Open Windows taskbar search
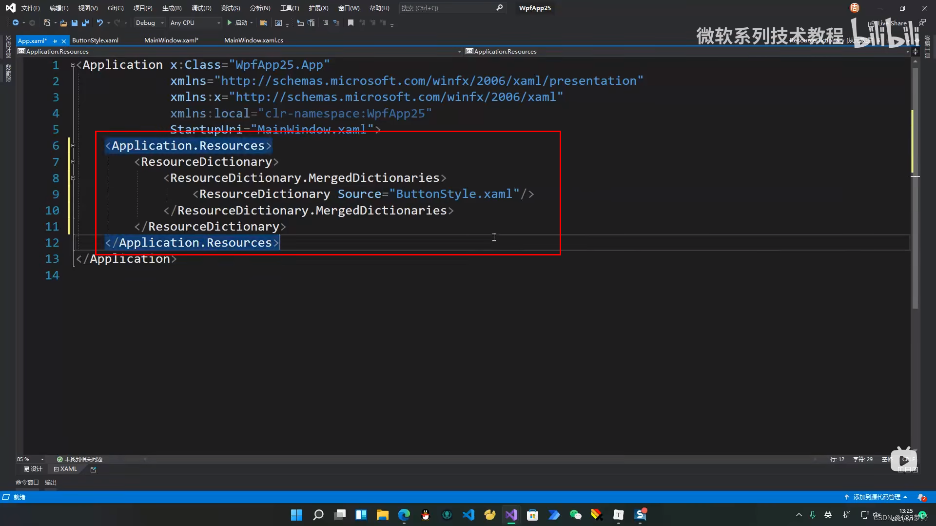 318,515
